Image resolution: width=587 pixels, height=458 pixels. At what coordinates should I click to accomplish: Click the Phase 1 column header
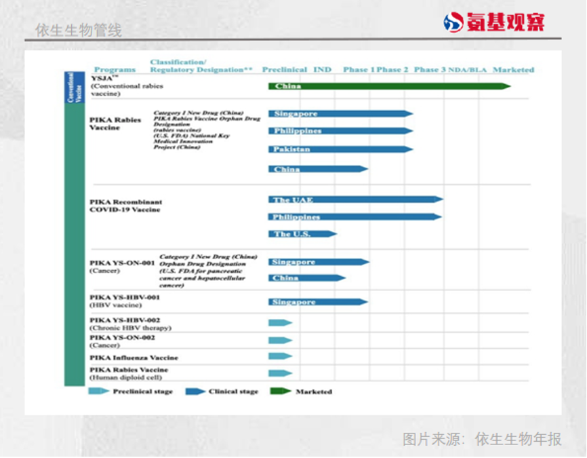click(x=359, y=70)
